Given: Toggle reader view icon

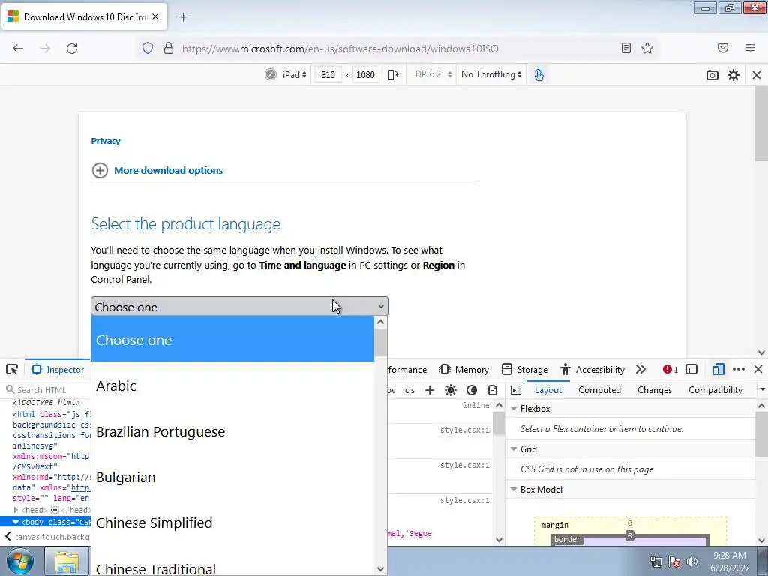Looking at the screenshot, I should (626, 48).
